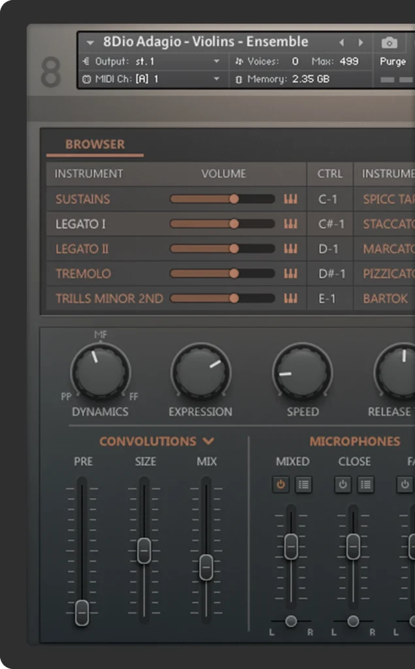
Task: Open the MIDI Ch dropdown
Action: (216, 79)
